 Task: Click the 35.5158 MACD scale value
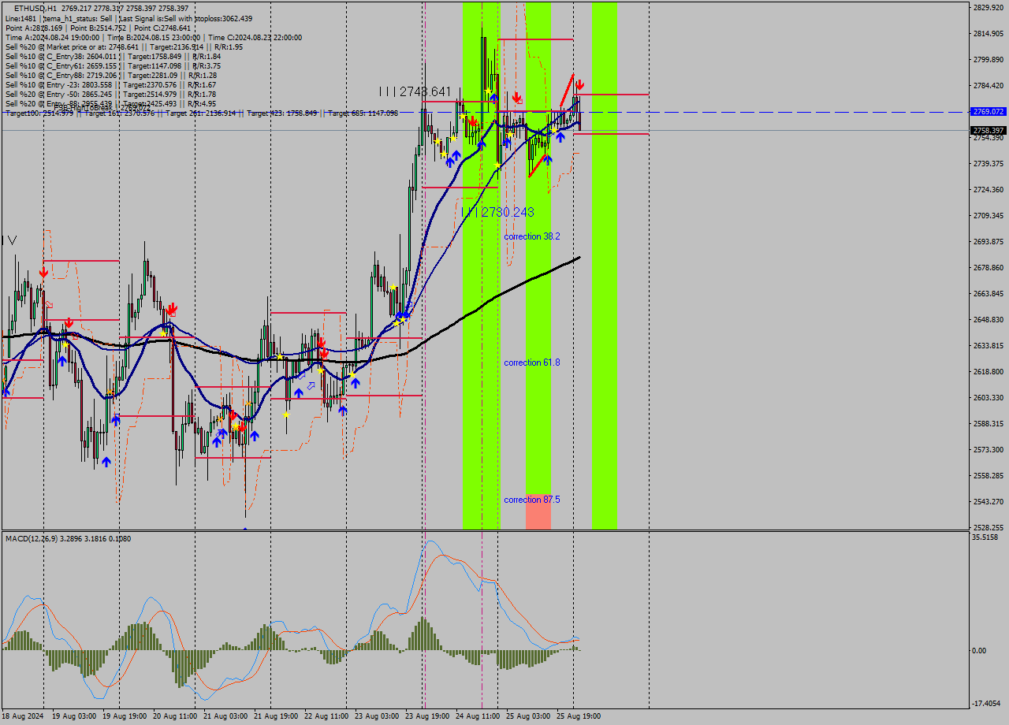pyautogui.click(x=985, y=537)
